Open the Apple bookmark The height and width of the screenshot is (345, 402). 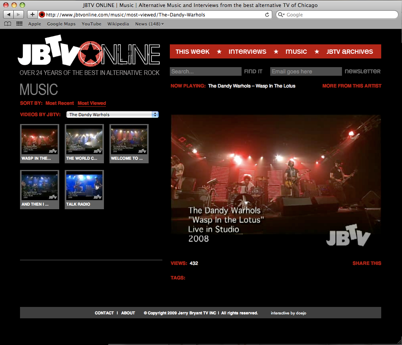(35, 24)
